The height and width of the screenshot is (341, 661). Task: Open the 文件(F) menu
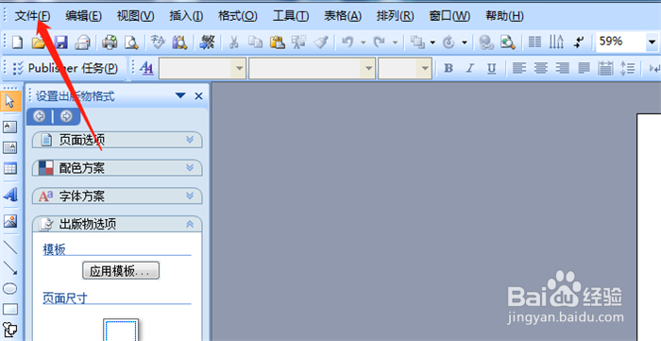(x=32, y=16)
